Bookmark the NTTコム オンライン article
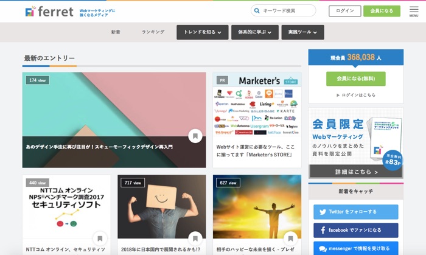This screenshot has width=426, height=255. coord(99,239)
